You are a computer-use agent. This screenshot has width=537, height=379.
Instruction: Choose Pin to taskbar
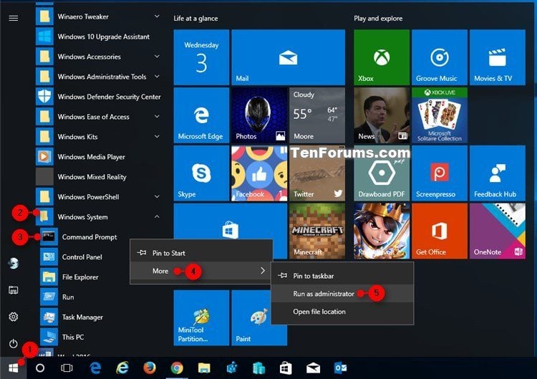[x=342, y=276]
